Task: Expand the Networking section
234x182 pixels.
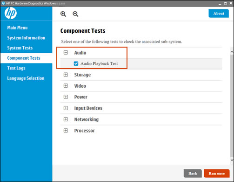Action: (x=66, y=119)
